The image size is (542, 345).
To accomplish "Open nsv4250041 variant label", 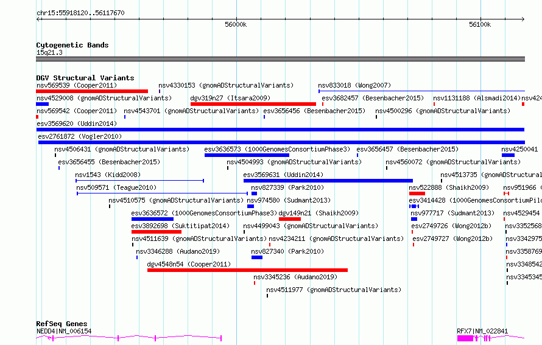I will pyautogui.click(x=519, y=149).
